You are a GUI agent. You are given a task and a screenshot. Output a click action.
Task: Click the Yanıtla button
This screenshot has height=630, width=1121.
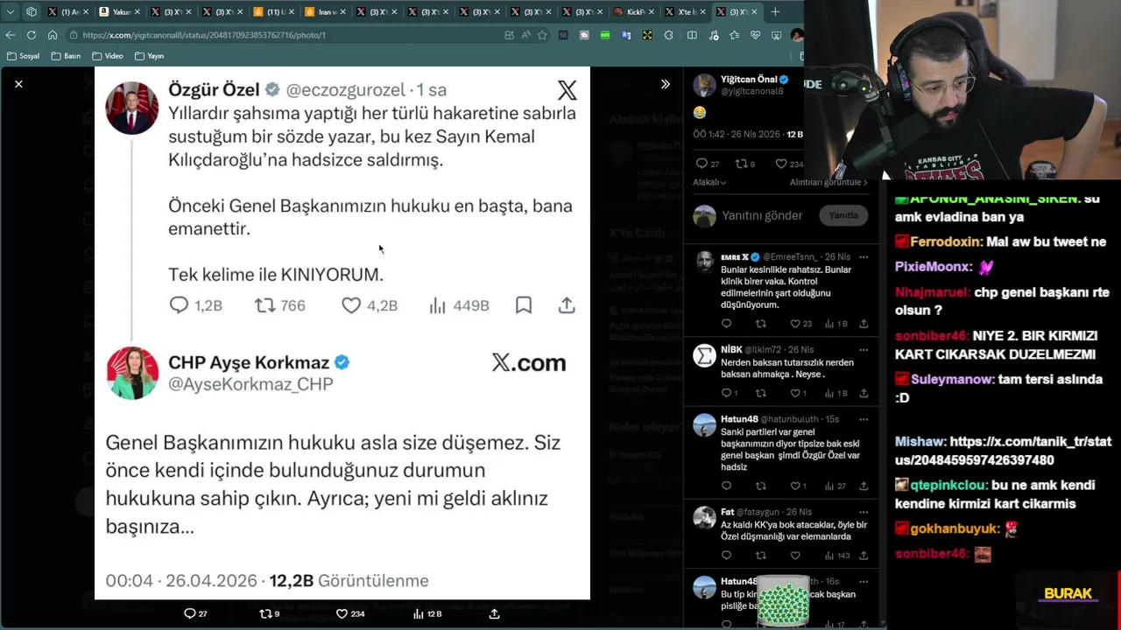843,215
